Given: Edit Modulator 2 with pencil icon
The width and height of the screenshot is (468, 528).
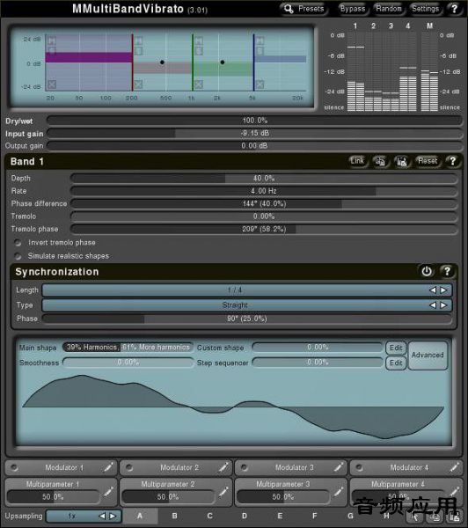Looking at the screenshot, I should [x=223, y=467].
